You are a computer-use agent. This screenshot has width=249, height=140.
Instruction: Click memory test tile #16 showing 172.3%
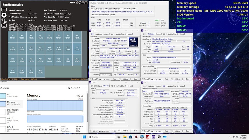point(77,48)
